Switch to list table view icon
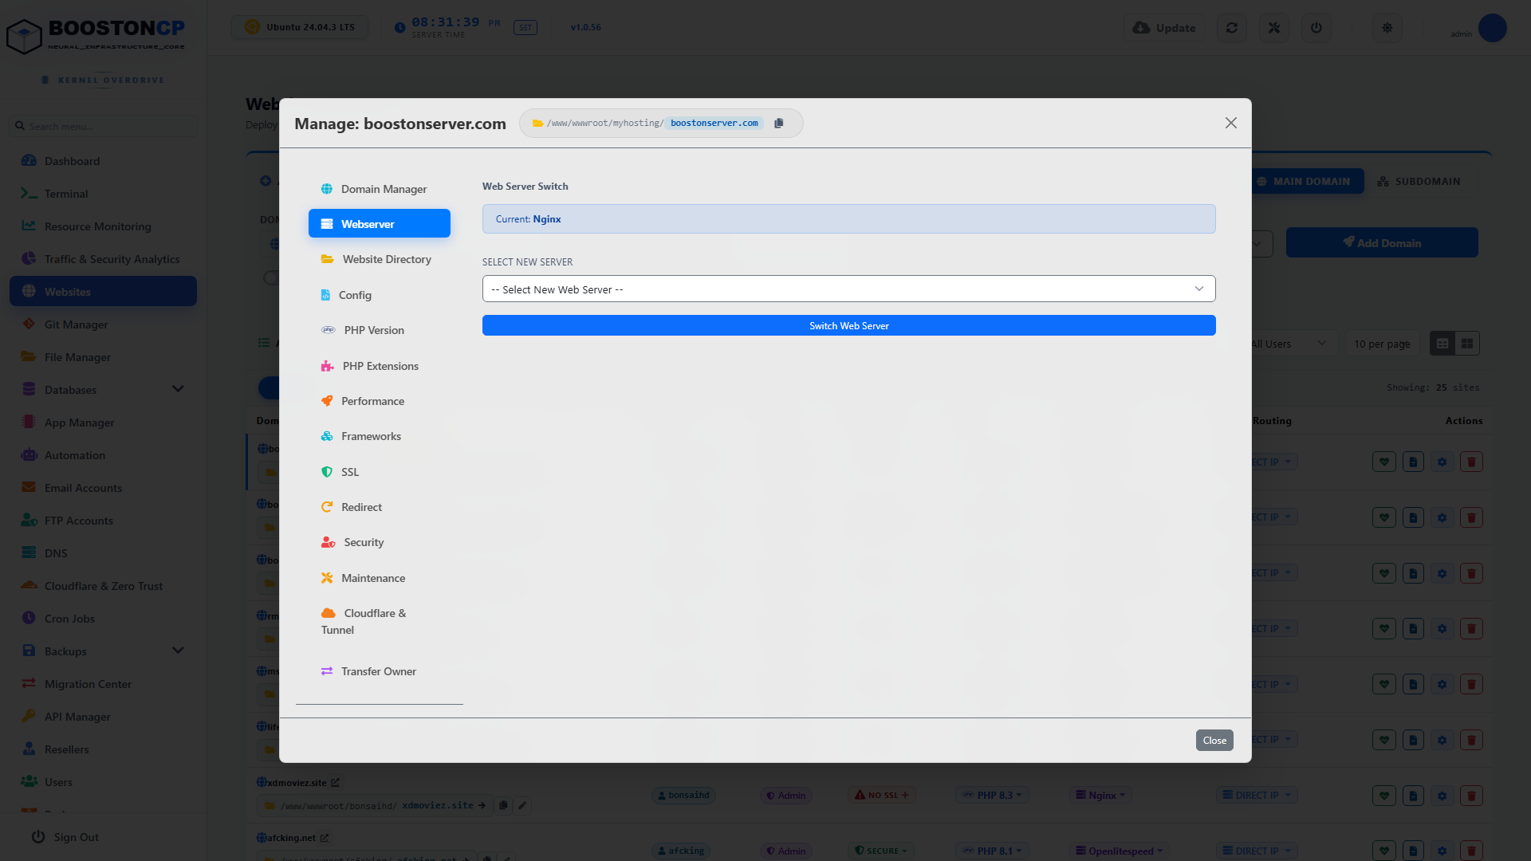Image resolution: width=1531 pixels, height=861 pixels. coord(1442,344)
